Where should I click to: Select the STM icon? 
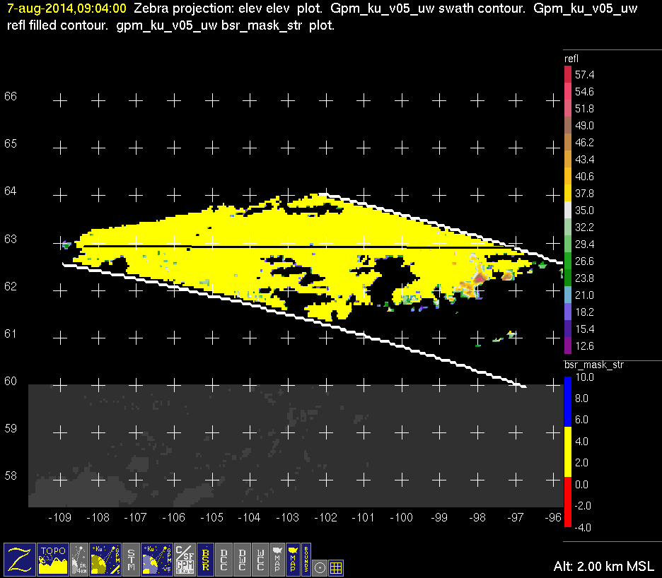[132, 559]
